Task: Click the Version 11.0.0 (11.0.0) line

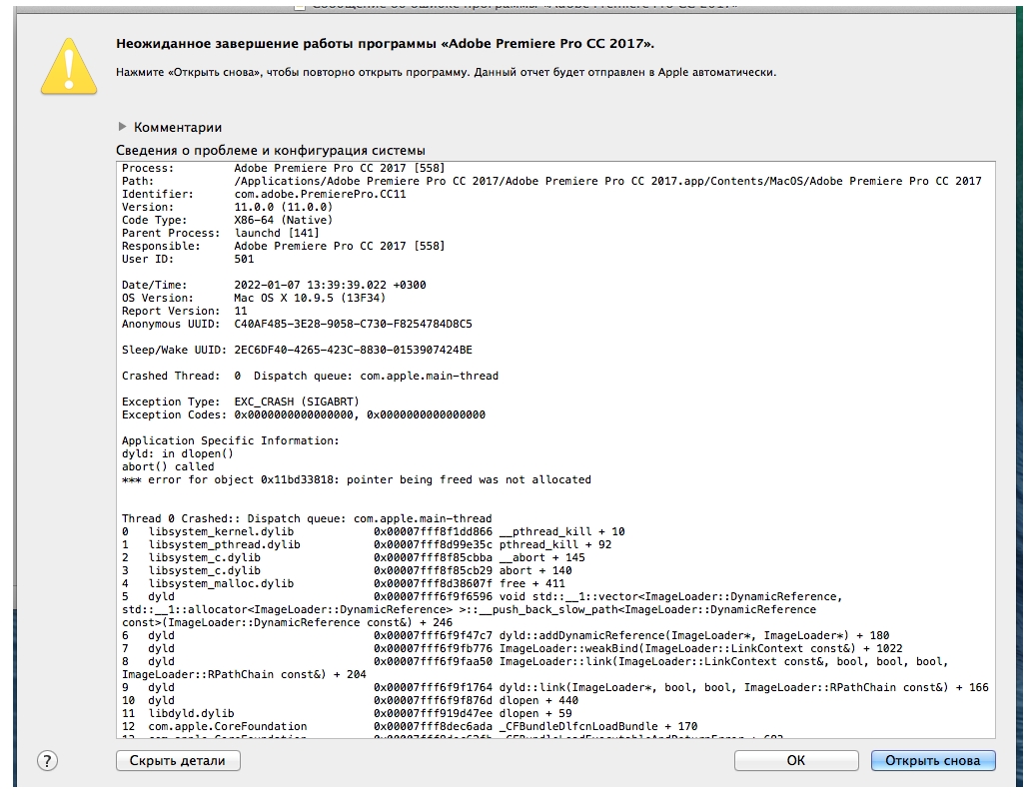Action: coord(227,207)
